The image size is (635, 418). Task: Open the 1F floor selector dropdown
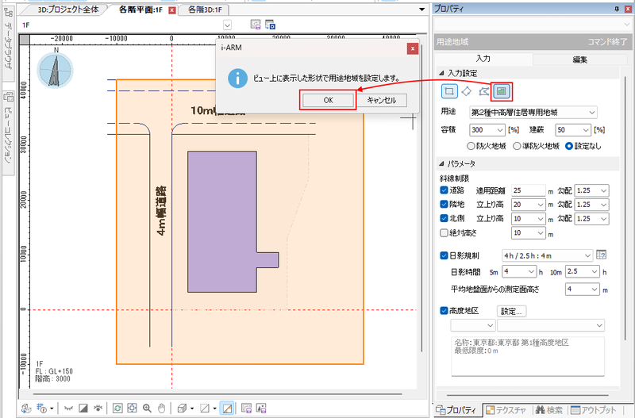227,25
